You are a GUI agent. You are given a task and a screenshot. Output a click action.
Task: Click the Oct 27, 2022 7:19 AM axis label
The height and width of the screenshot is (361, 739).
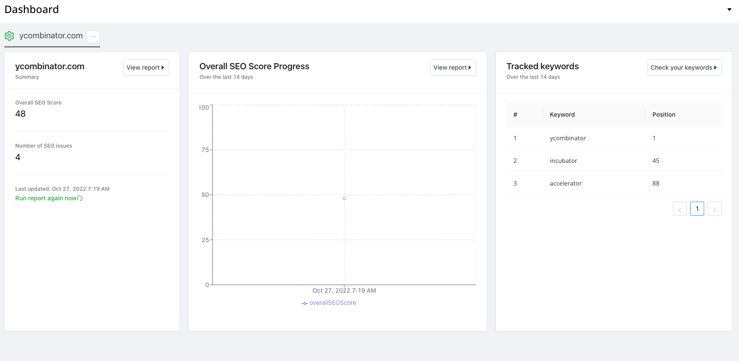click(x=344, y=290)
